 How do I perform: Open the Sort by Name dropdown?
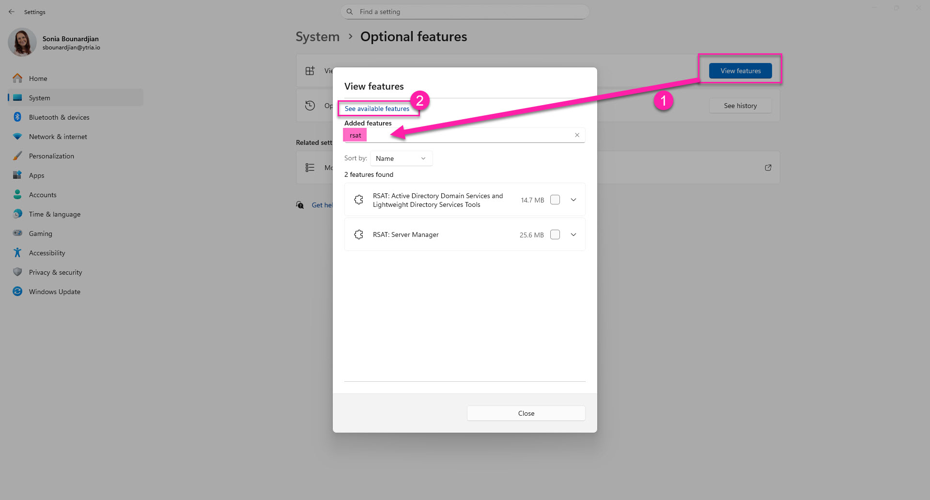pyautogui.click(x=401, y=158)
